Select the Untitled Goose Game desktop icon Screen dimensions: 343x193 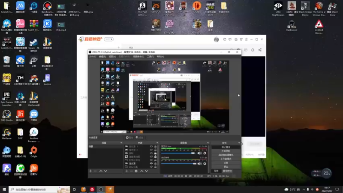point(319,27)
